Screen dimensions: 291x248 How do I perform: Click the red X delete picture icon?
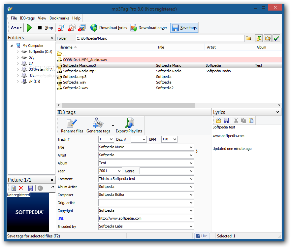point(21,188)
